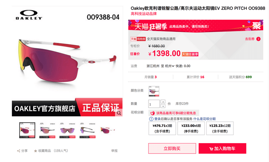Open the 累计评价 16 reviews tab
Image resolution: width=269 pixels, height=162 pixels.
195,77
